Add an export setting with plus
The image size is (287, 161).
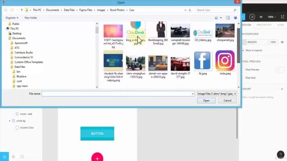[x=282, y=89]
